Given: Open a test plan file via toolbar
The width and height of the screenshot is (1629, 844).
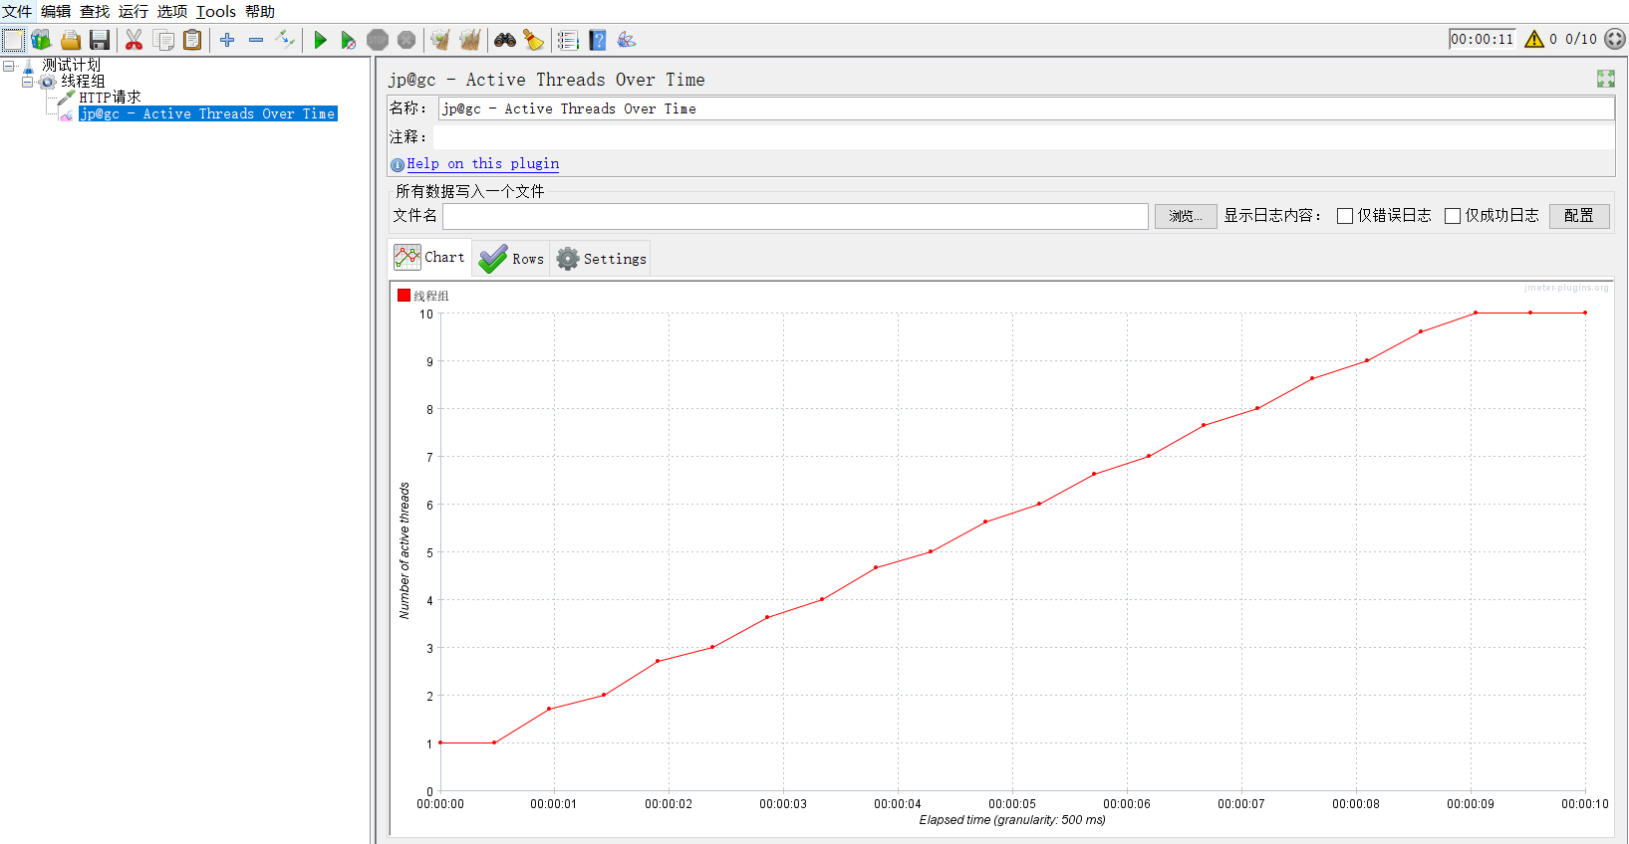Looking at the screenshot, I should (x=71, y=40).
